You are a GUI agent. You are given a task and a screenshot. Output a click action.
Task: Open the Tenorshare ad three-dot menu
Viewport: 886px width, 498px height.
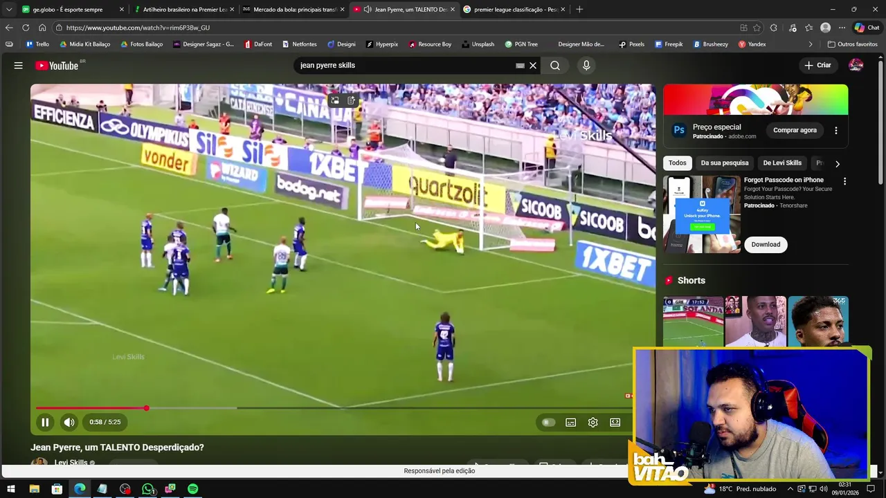[844, 181]
